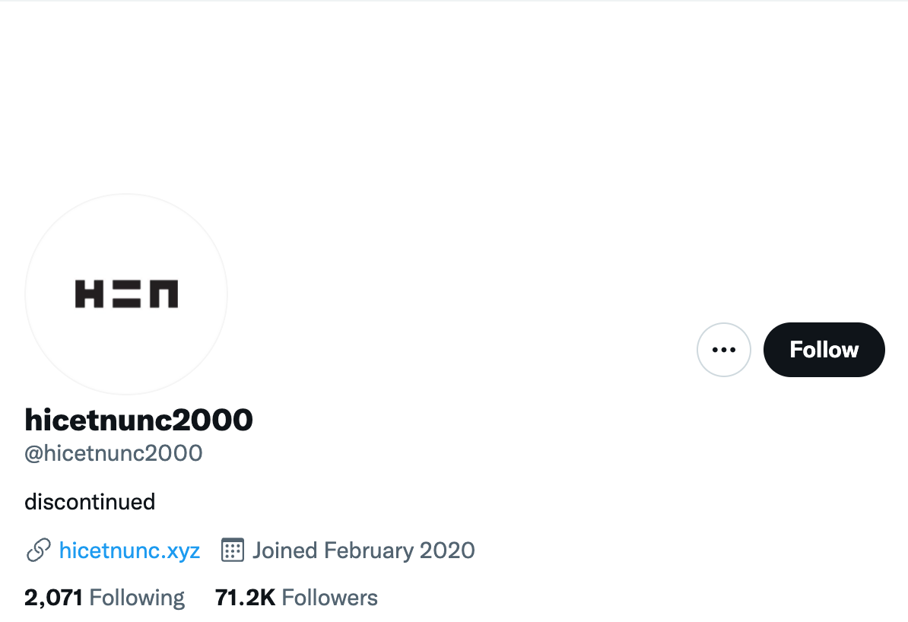Click the bold 2,071 count number
This screenshot has height=622, width=908.
coord(53,598)
